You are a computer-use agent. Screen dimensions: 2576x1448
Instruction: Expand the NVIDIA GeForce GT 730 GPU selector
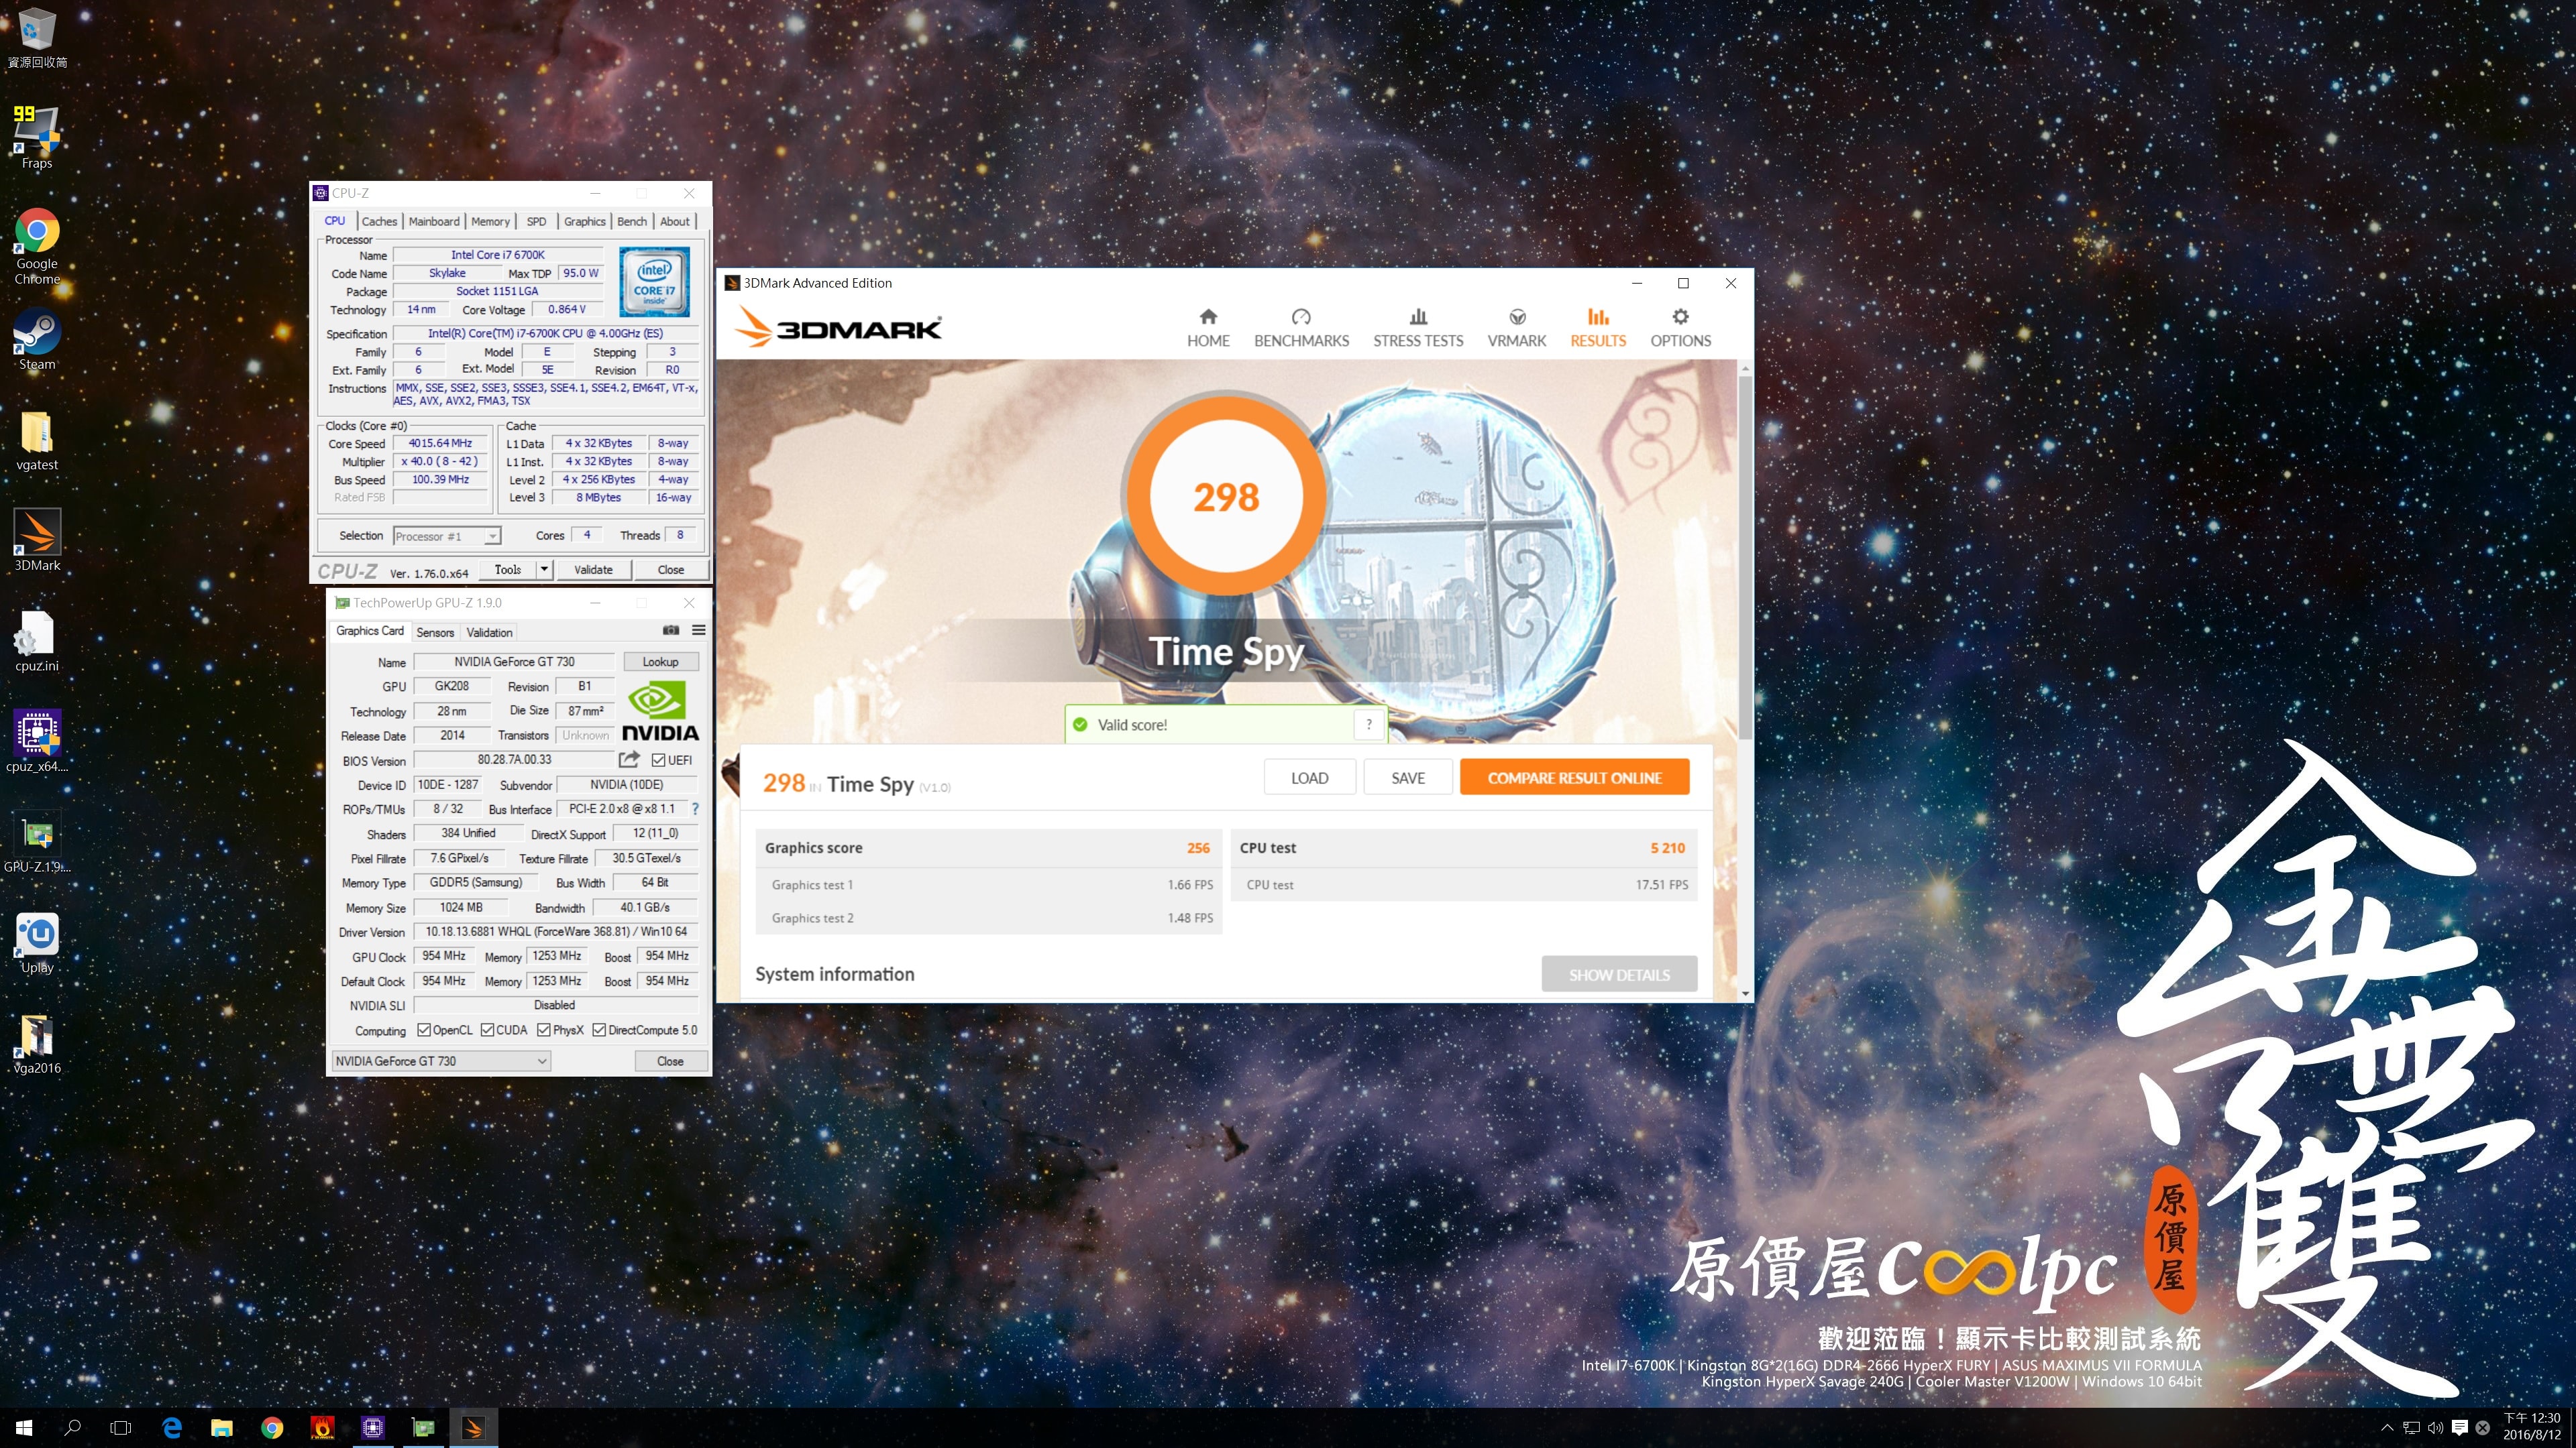click(441, 1061)
